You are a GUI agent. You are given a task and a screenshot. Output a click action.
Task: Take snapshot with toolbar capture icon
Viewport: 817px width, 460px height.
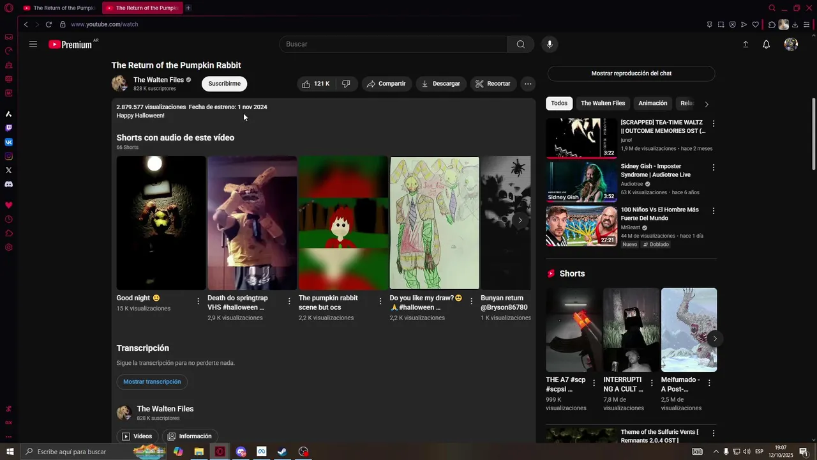coord(721,24)
